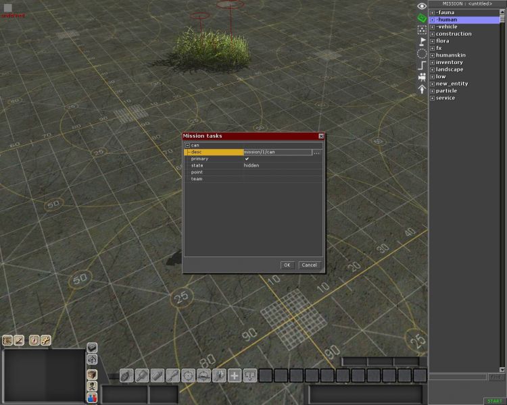Select the dotted circle zone mode icon
The width and height of the screenshot is (507, 405).
point(422,53)
